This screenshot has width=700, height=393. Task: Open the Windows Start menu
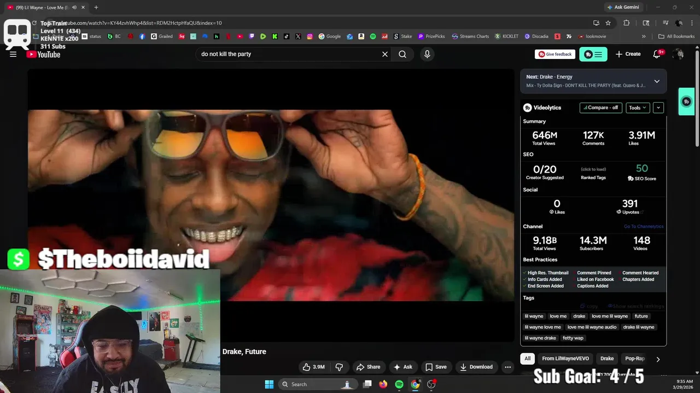[x=269, y=384]
